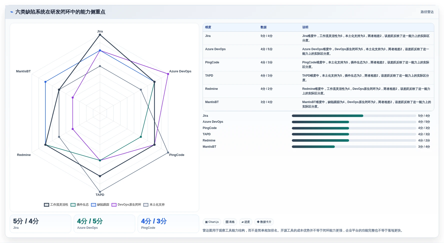Click the Redmine radar axis label
Image resolution: width=444 pixels, height=243 pixels.
click(24, 155)
